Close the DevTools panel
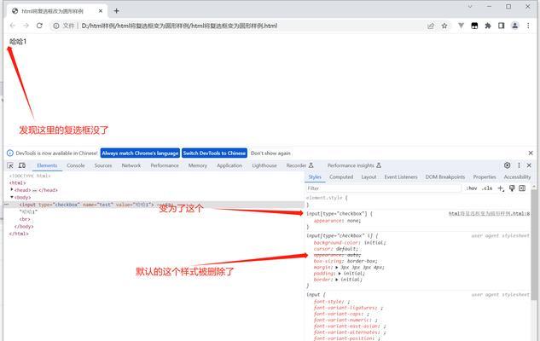The width and height of the screenshot is (540, 341). pyautogui.click(x=529, y=165)
